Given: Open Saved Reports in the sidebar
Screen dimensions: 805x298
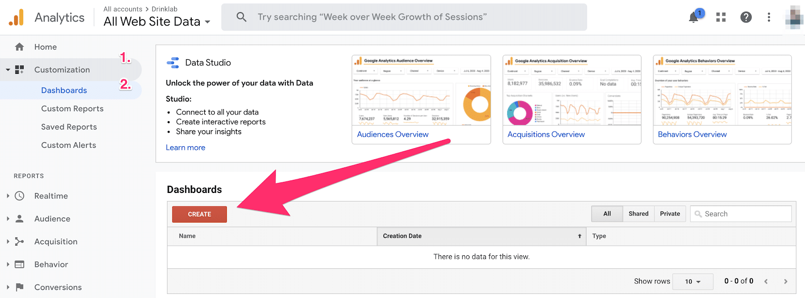Looking at the screenshot, I should click(x=69, y=127).
